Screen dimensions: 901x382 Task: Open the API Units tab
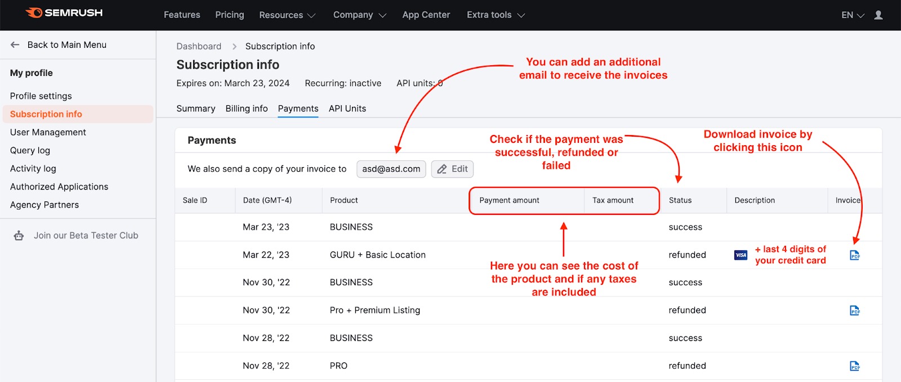(x=347, y=109)
